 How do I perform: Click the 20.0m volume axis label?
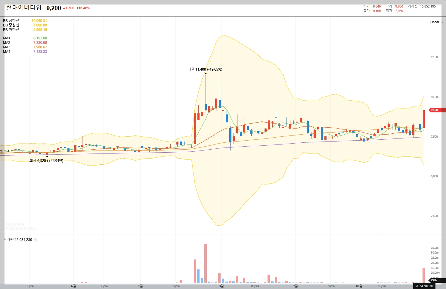tap(435, 263)
